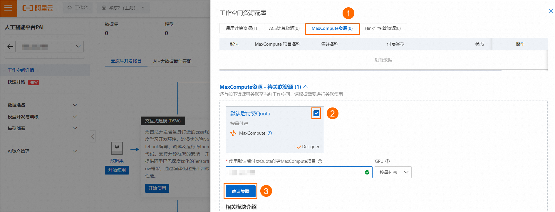The width and height of the screenshot is (555, 212).
Task: Switch to 云原生开发场景 tab
Action: click(x=126, y=61)
